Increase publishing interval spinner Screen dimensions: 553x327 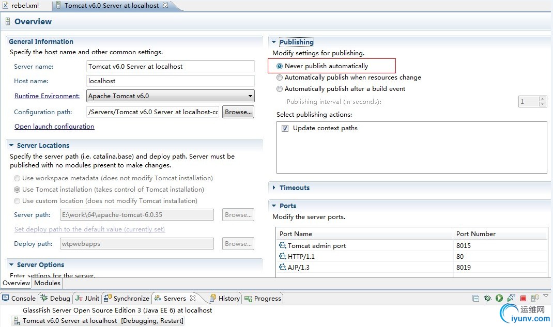pos(543,99)
